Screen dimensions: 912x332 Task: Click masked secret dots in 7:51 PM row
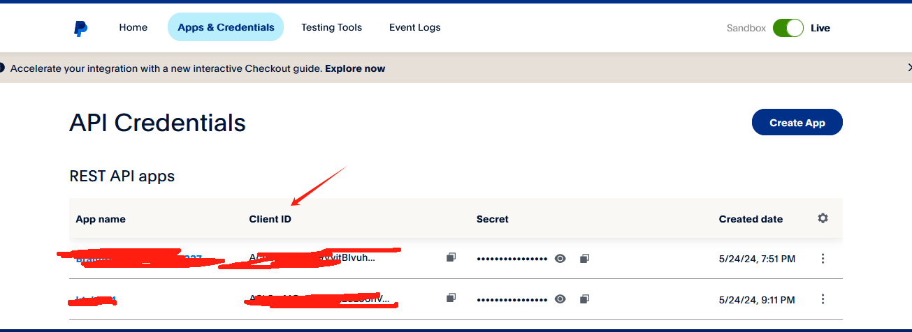[512, 259]
